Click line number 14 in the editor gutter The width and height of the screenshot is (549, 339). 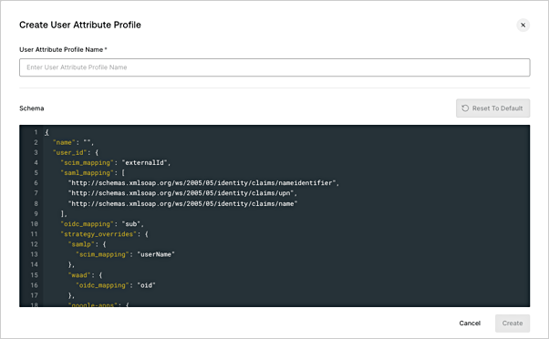click(x=35, y=264)
